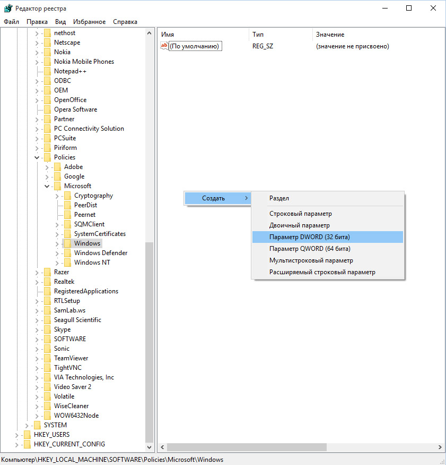Choose Параметр DWORD (32 бита) from submenu
This screenshot has width=446, height=465.
pyautogui.click(x=309, y=236)
